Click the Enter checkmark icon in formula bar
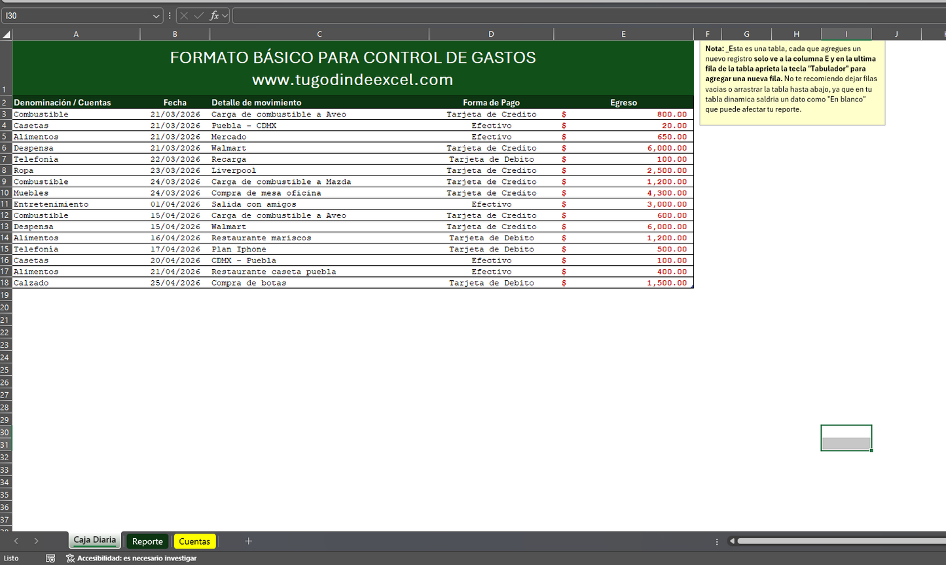 199,16
